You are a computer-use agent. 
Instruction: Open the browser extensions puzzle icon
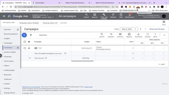(154, 7)
